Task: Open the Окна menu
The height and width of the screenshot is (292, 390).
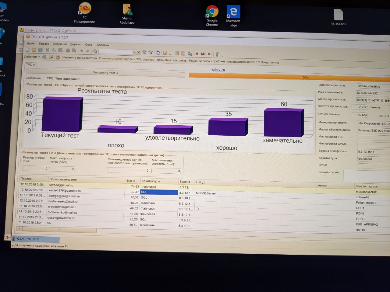Action: (x=89, y=45)
